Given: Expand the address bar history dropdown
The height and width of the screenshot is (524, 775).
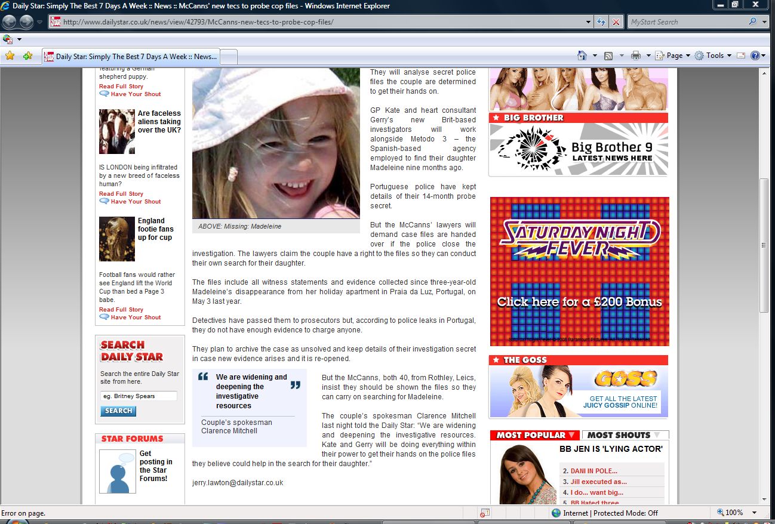Looking at the screenshot, I should (x=589, y=22).
